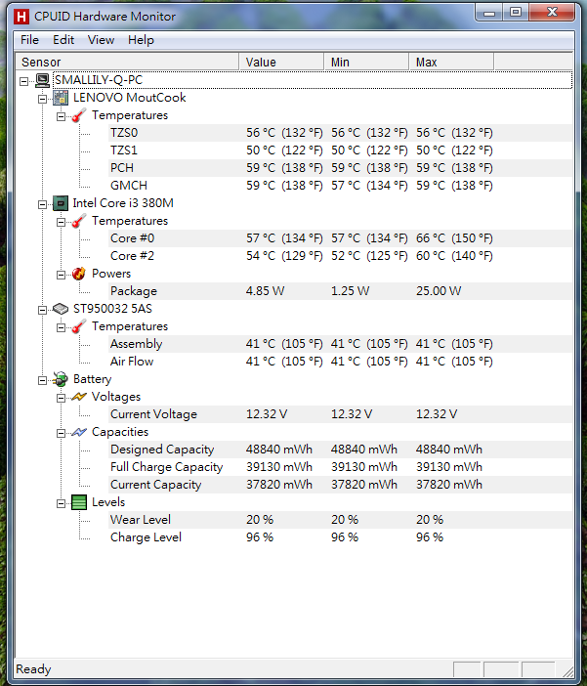Collapse Temperatures under Intel Core i3
This screenshot has width=587, height=686.
click(61, 222)
